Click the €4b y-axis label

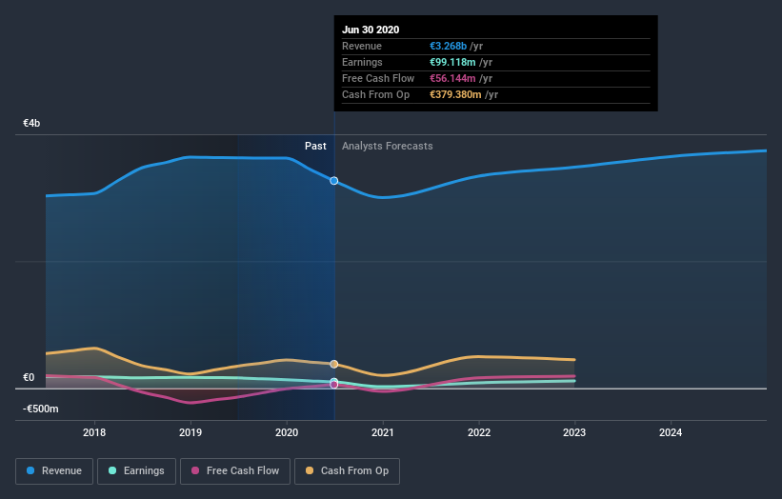[31, 123]
